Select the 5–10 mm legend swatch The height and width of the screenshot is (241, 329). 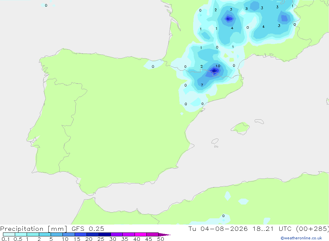pos(57,234)
